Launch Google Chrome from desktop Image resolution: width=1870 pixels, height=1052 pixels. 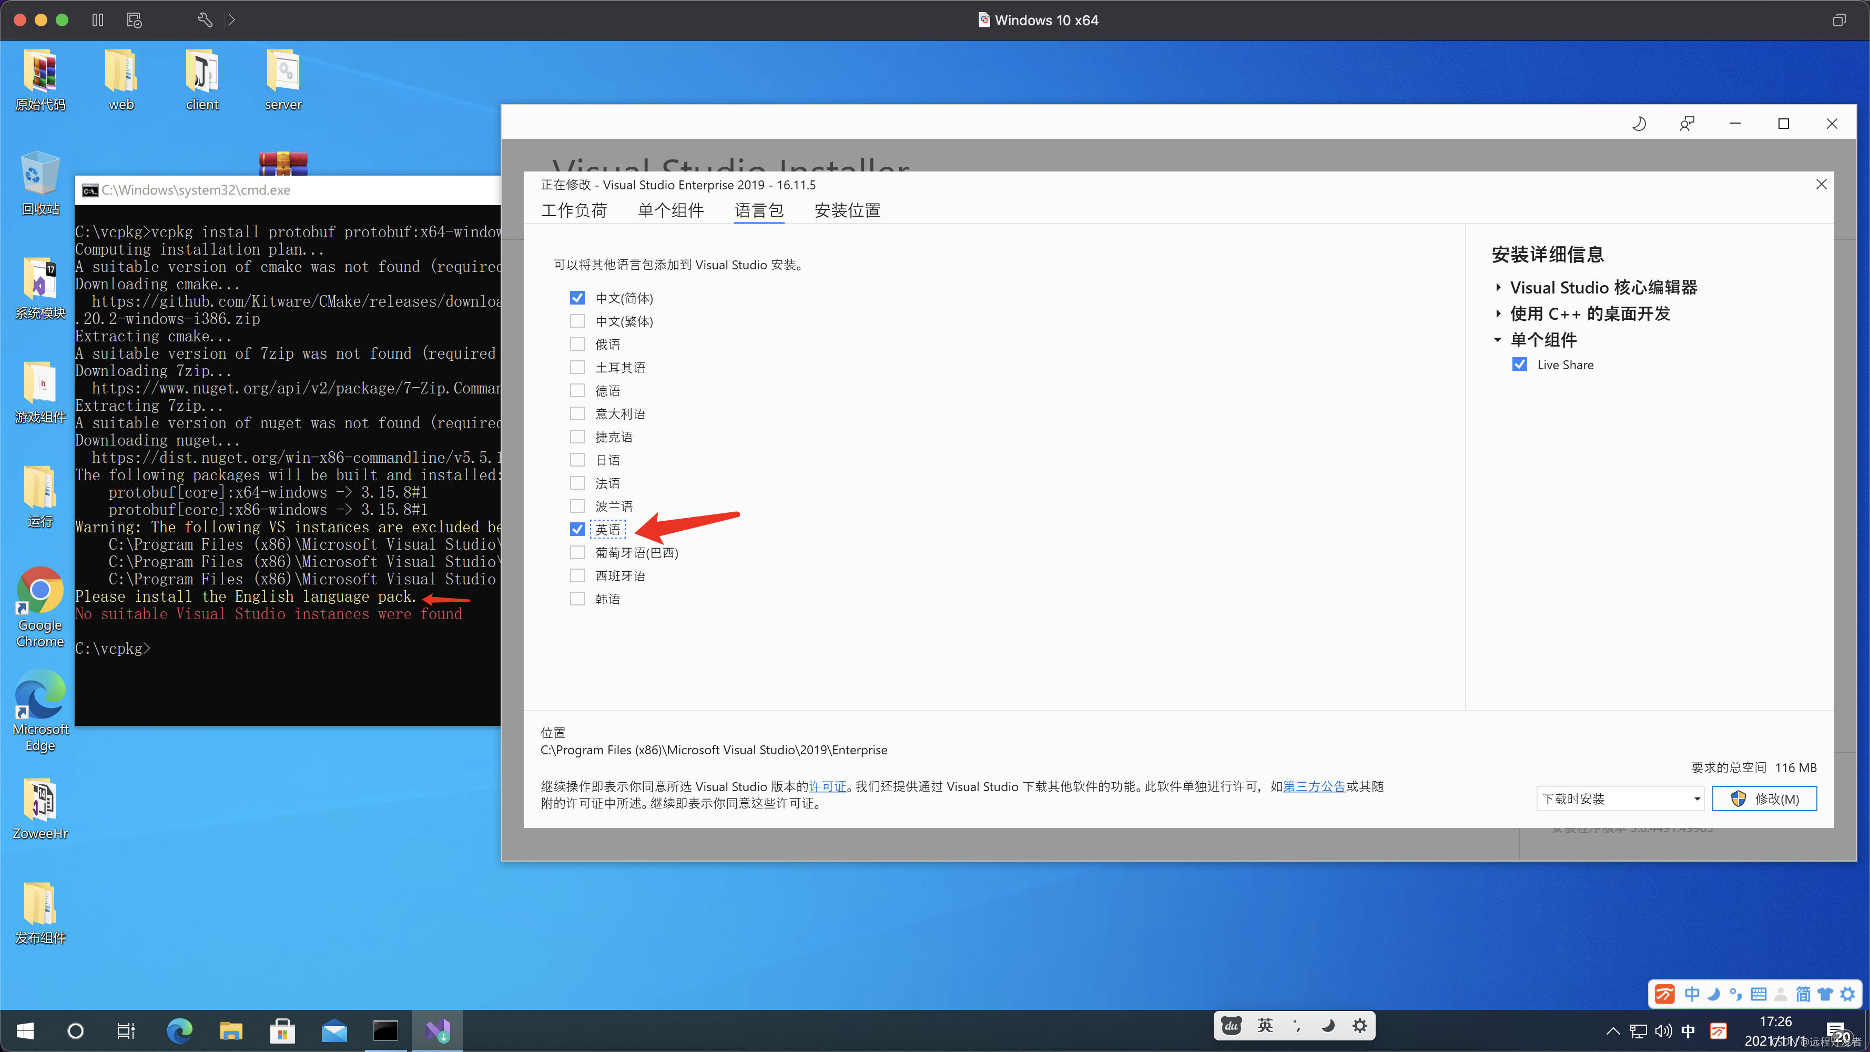click(40, 608)
